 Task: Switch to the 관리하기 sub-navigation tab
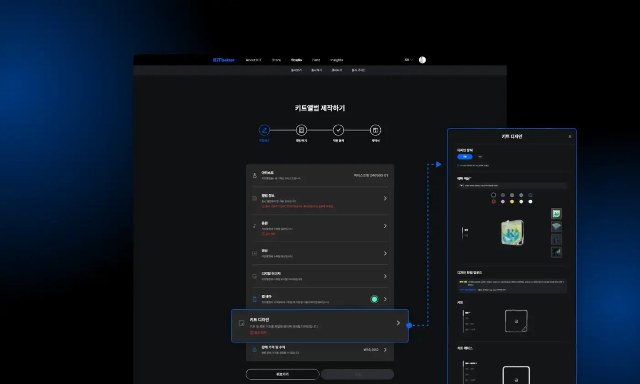pos(337,70)
